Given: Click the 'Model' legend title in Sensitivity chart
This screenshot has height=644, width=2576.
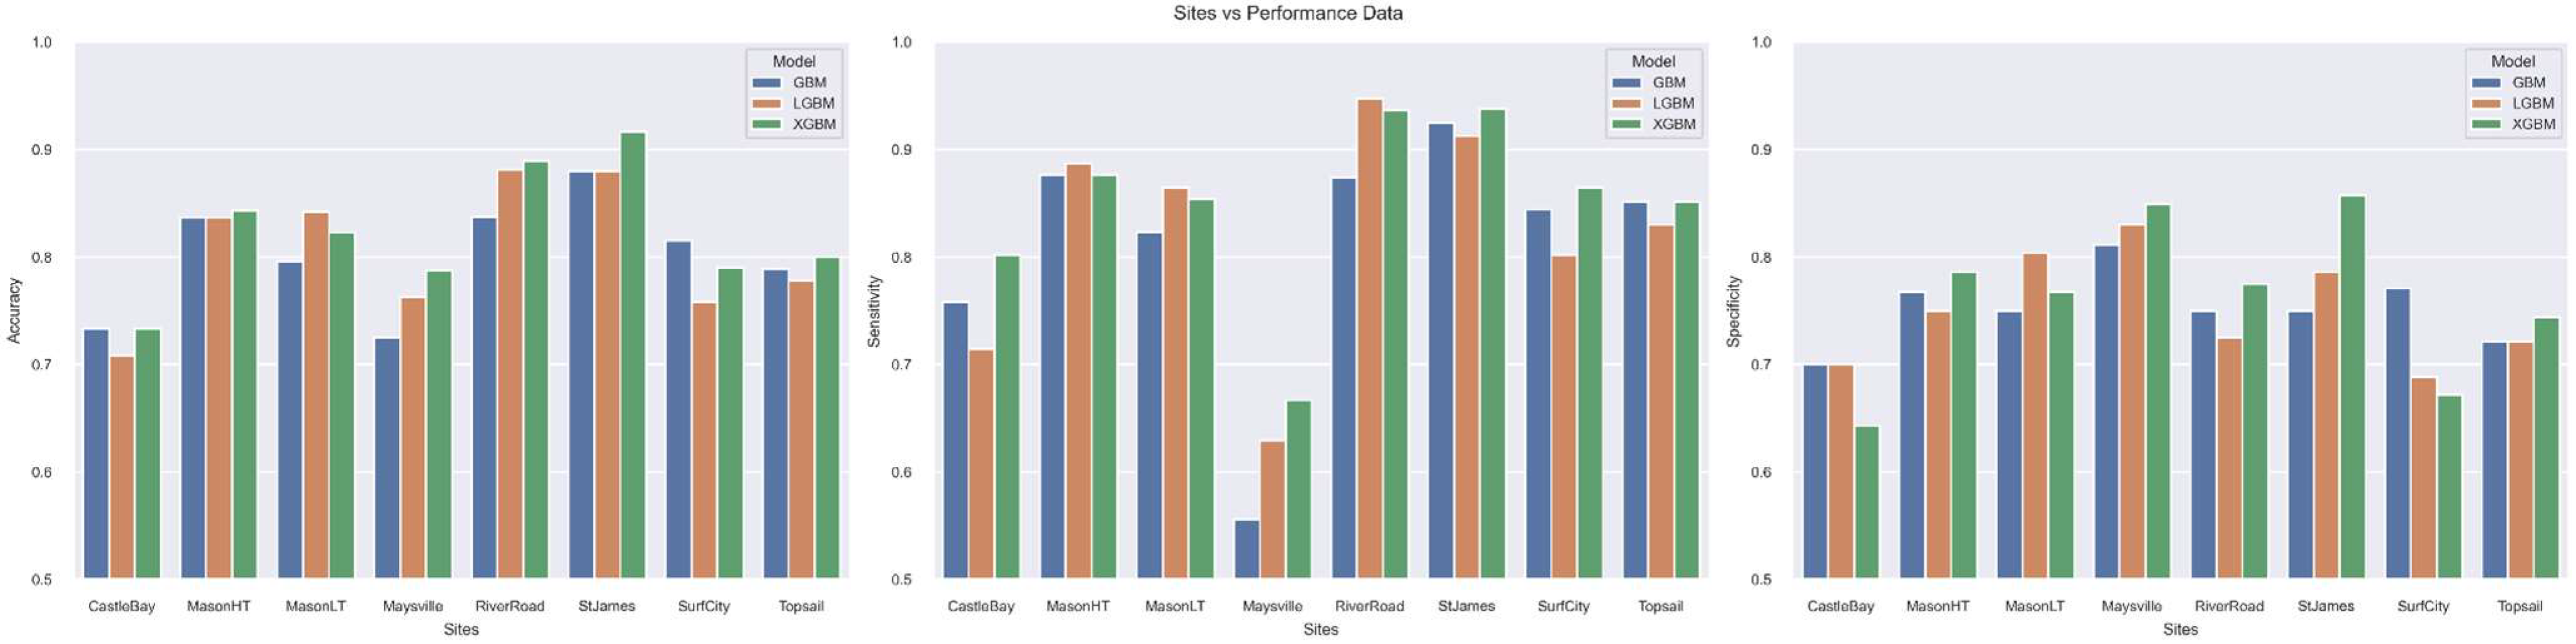Looking at the screenshot, I should pyautogui.click(x=1653, y=61).
